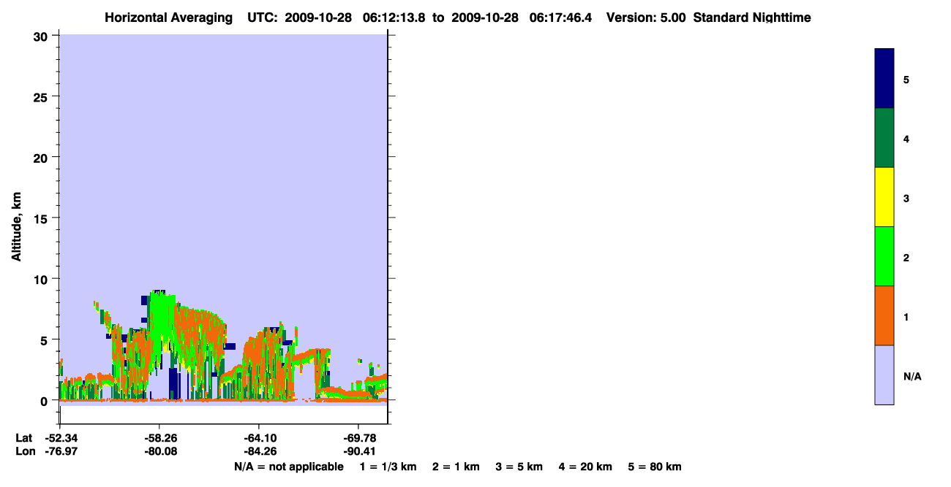Click the 'N/A = not applicable' legend text

[x=289, y=467]
